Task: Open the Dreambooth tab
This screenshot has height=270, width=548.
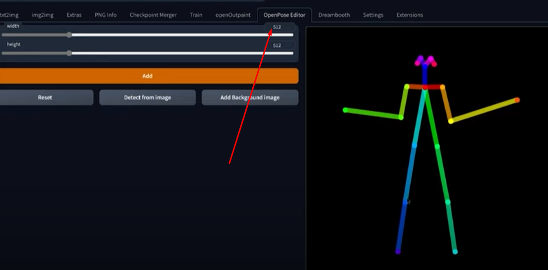Action: click(x=334, y=15)
